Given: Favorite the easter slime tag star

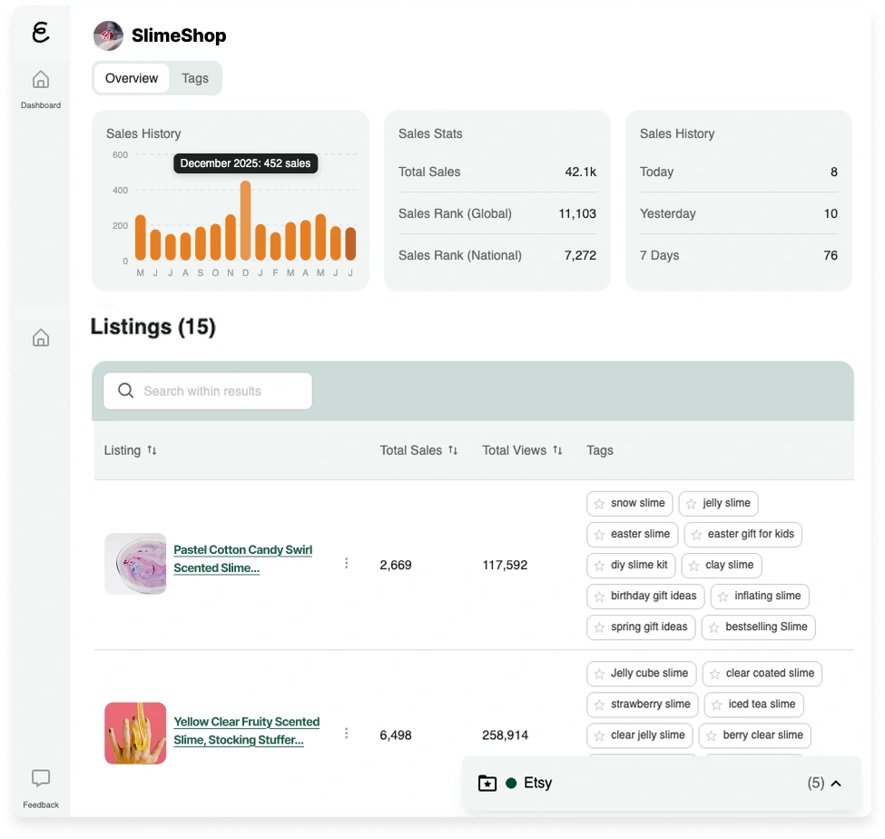Looking at the screenshot, I should pos(599,535).
